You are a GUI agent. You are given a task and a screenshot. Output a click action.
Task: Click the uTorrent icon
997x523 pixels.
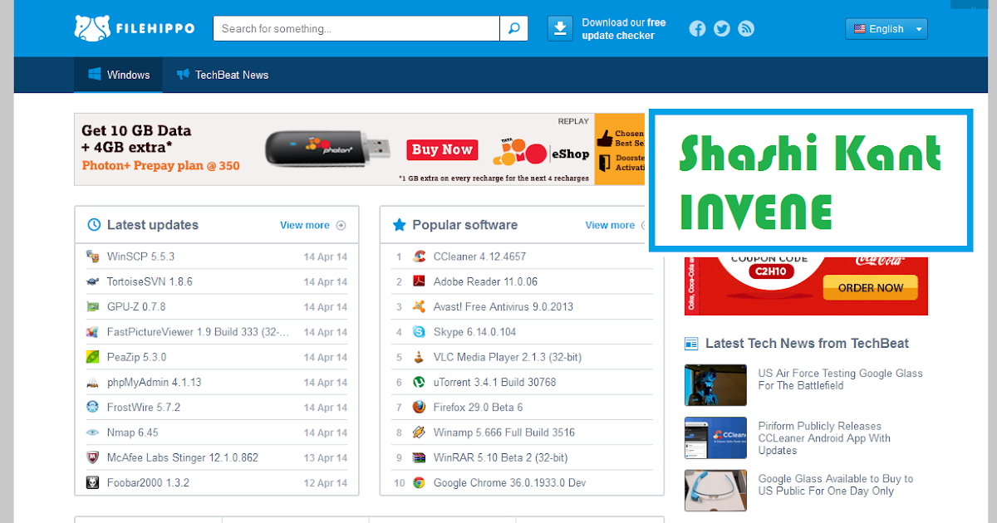click(x=420, y=382)
